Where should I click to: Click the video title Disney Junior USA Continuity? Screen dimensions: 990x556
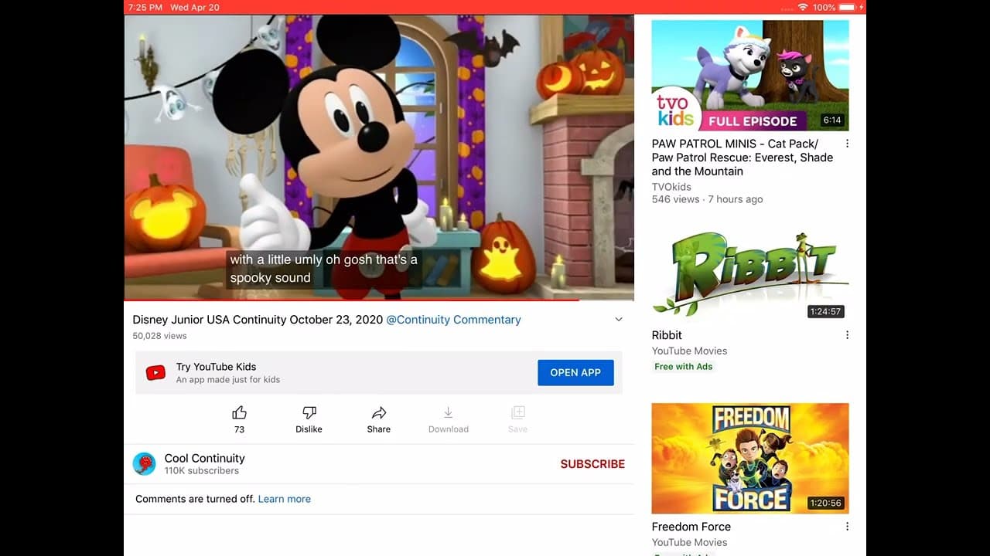pyautogui.click(x=258, y=320)
